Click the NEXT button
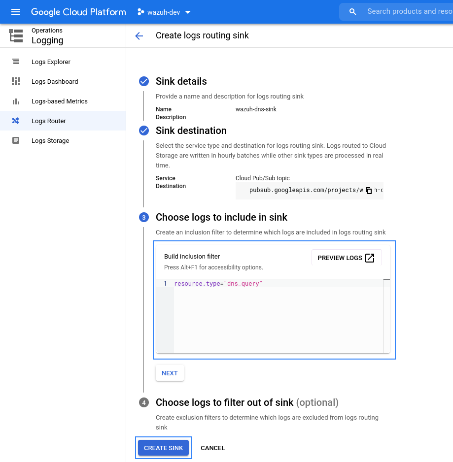 pos(170,373)
